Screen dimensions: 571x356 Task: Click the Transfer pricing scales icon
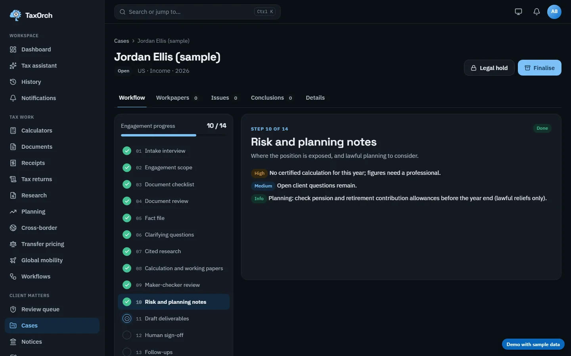pos(13,244)
